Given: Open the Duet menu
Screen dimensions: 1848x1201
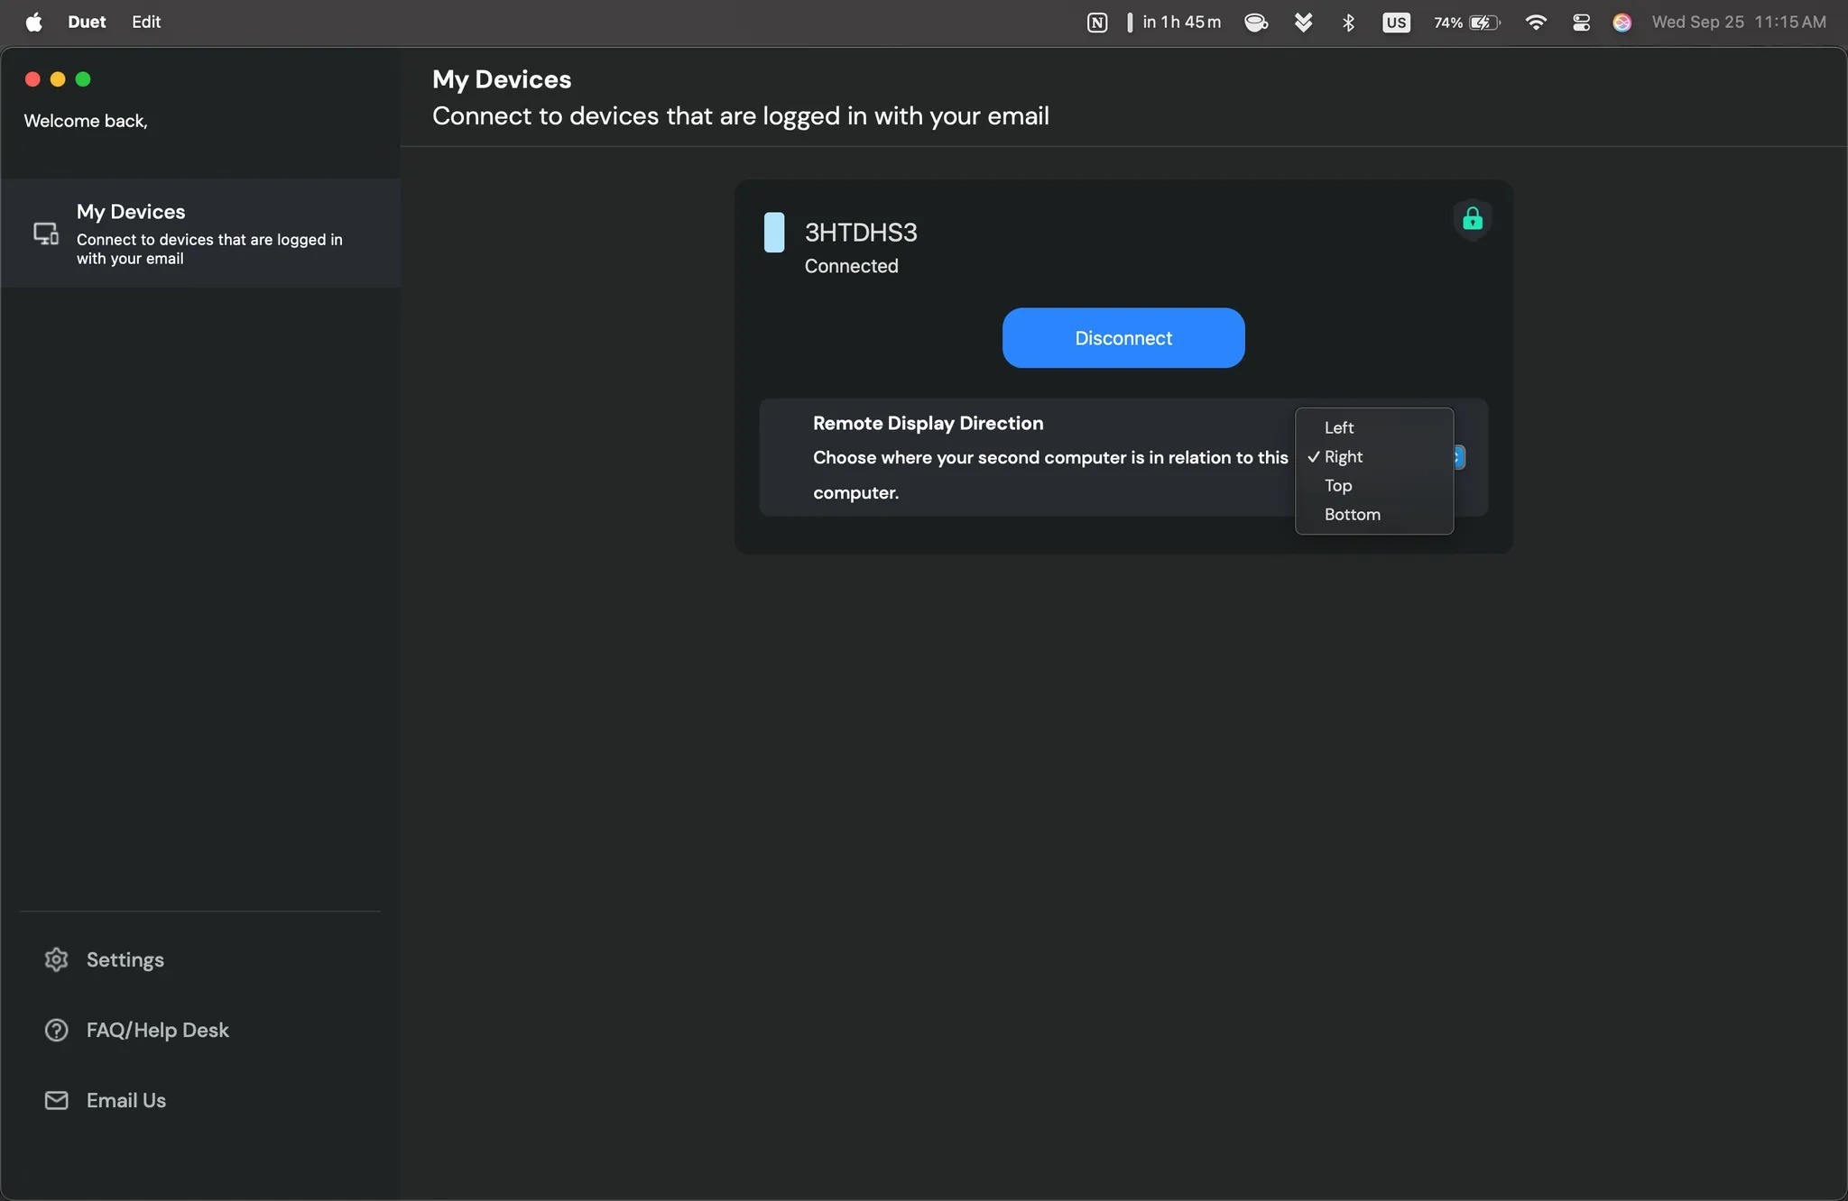Looking at the screenshot, I should [87, 22].
